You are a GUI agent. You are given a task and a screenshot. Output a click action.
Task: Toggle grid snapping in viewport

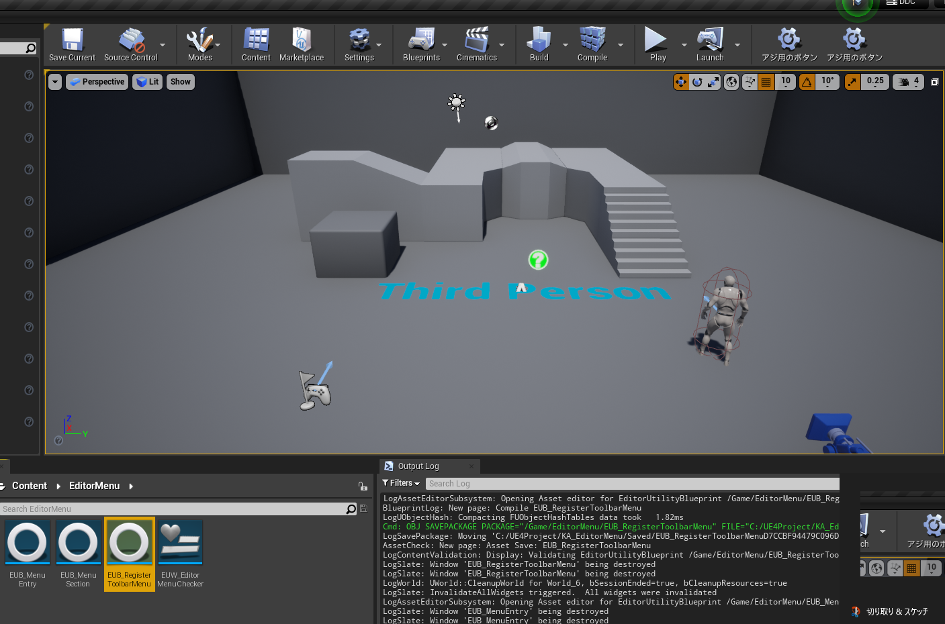766,82
